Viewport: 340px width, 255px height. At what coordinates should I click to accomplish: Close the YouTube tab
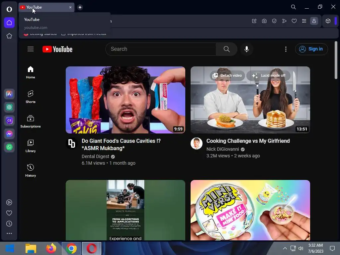[x=70, y=7]
